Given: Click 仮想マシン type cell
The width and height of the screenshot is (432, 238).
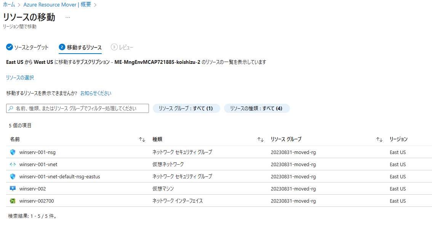Looking at the screenshot, I should click(163, 189).
